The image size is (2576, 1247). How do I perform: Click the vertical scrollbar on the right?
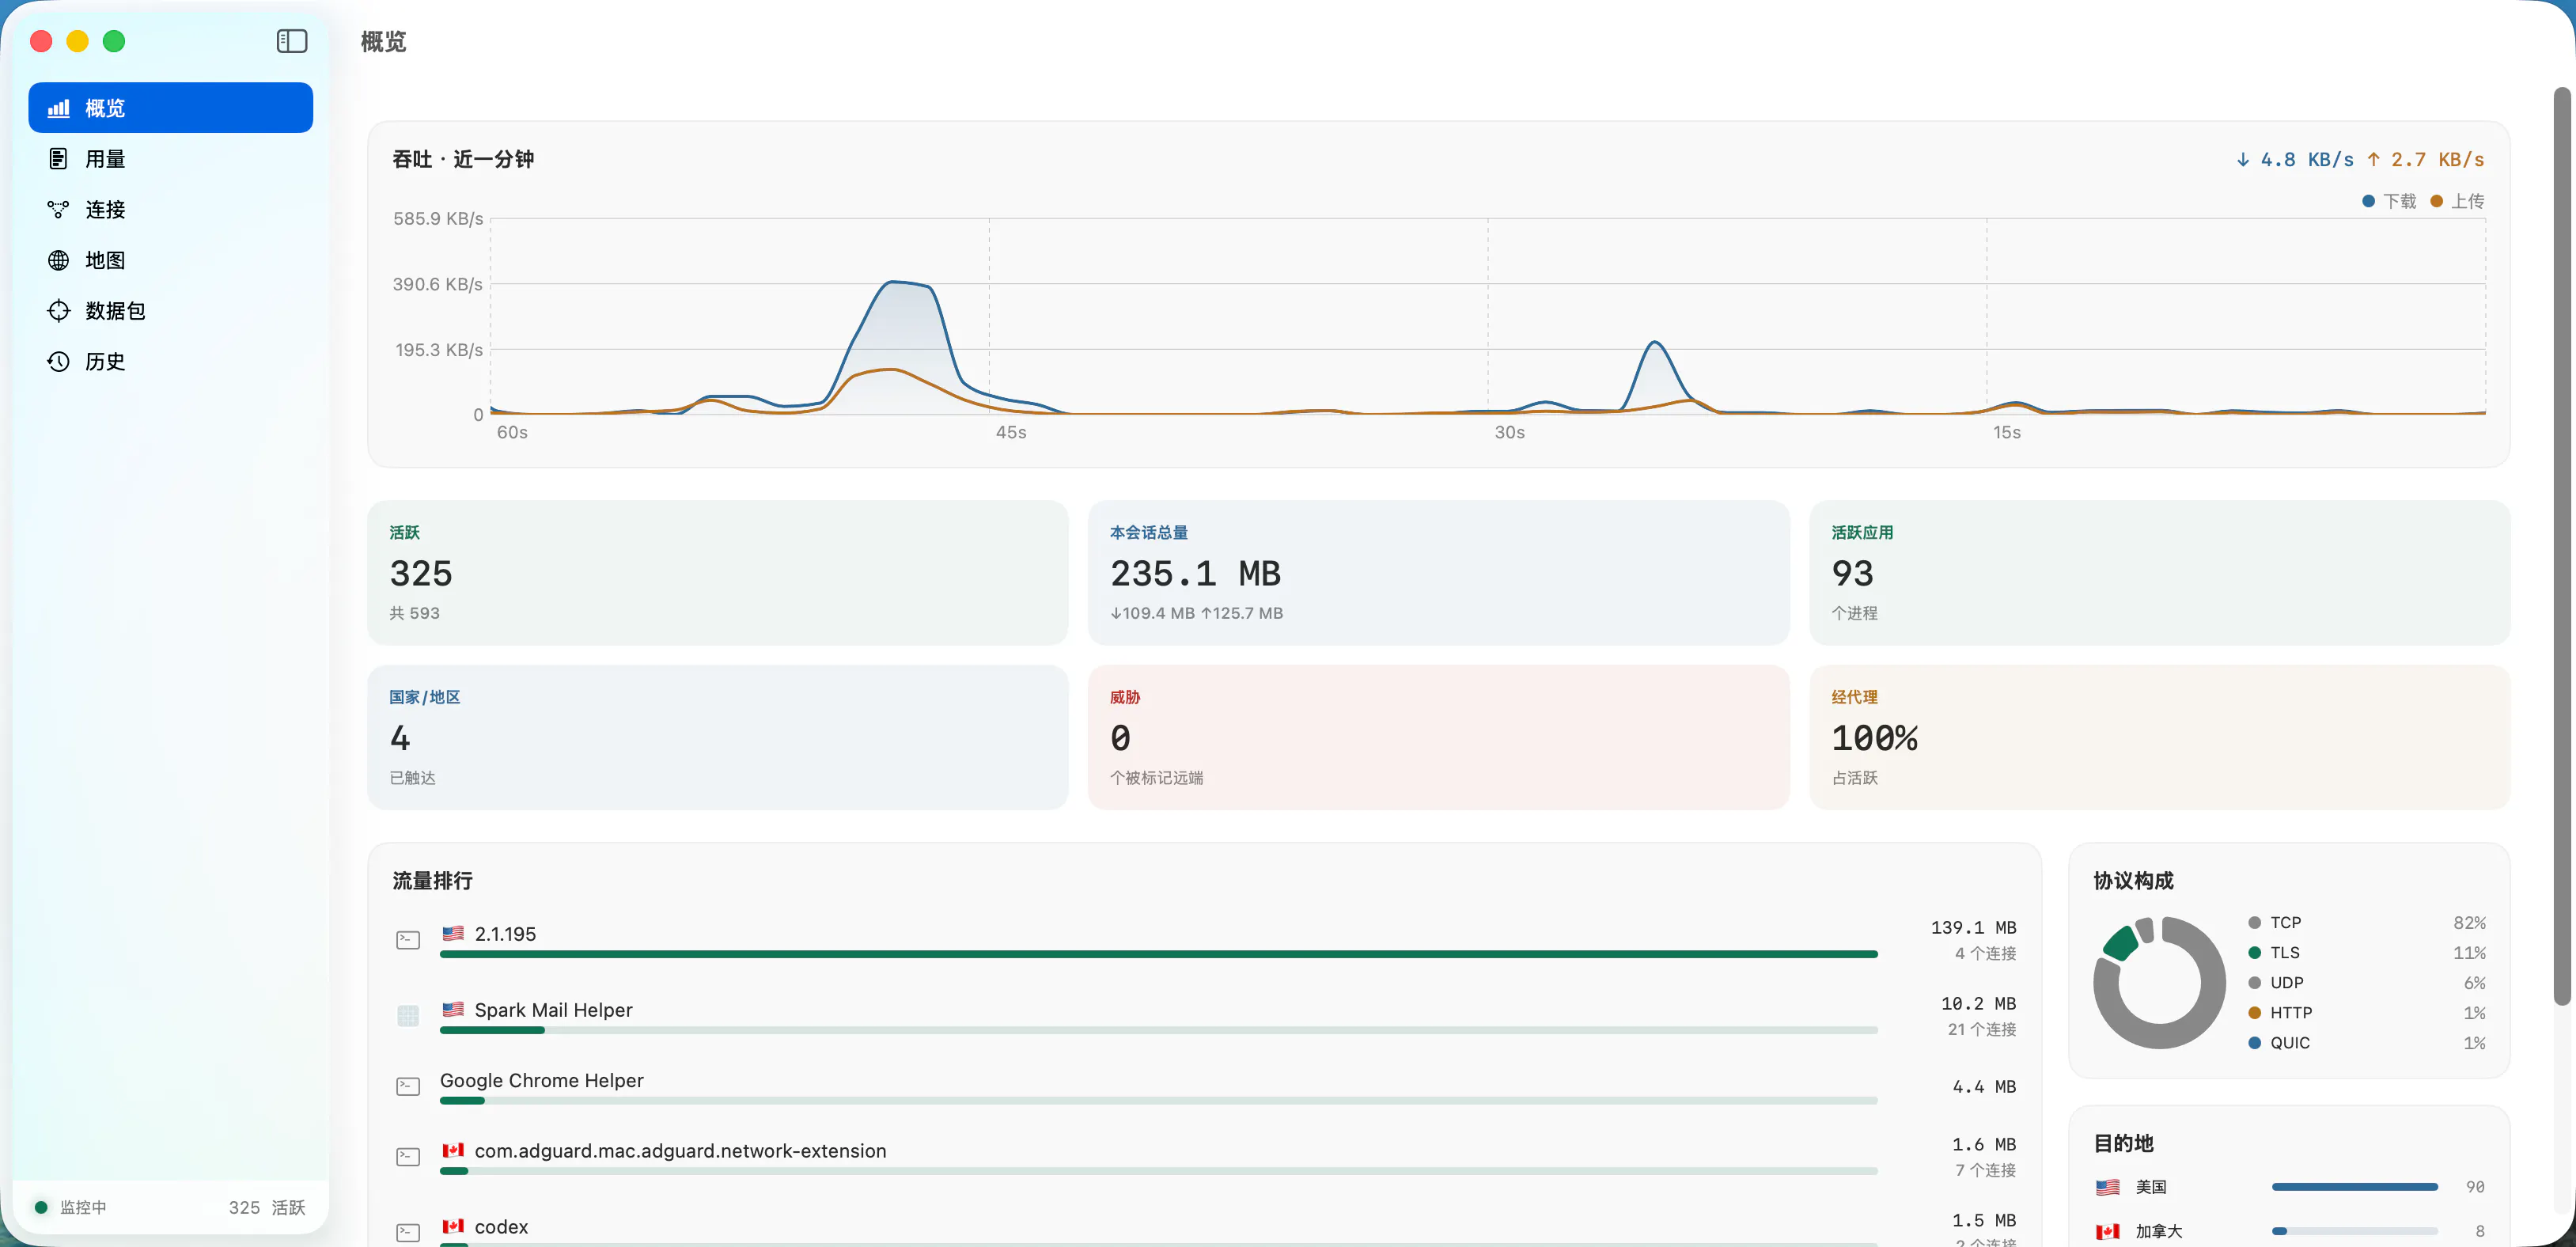tap(2561, 546)
